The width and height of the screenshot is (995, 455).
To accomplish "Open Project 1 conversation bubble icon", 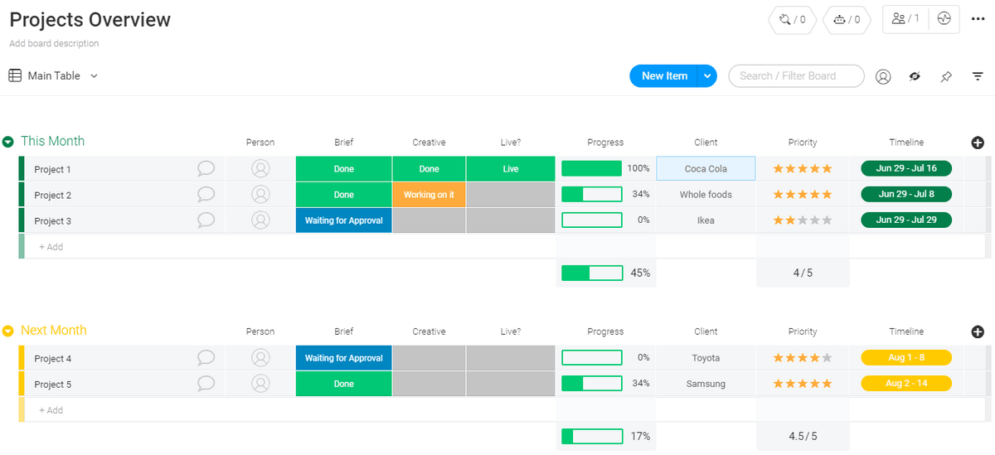I will (206, 169).
